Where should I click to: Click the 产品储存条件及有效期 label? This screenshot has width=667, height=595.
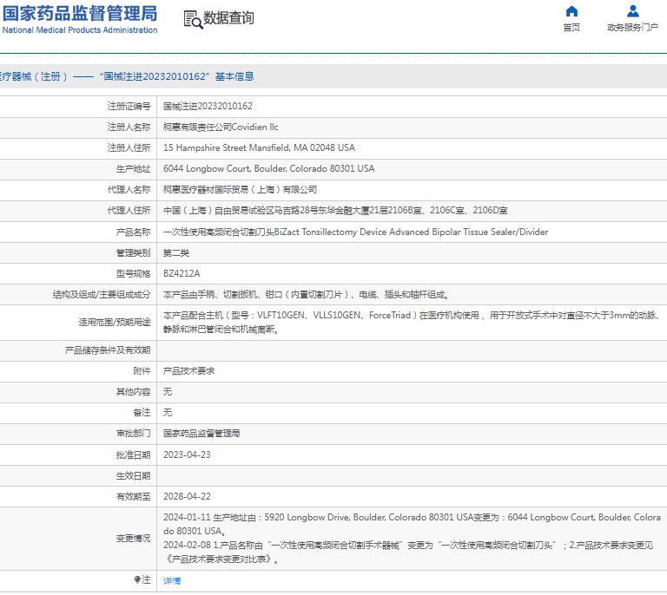coord(108,350)
